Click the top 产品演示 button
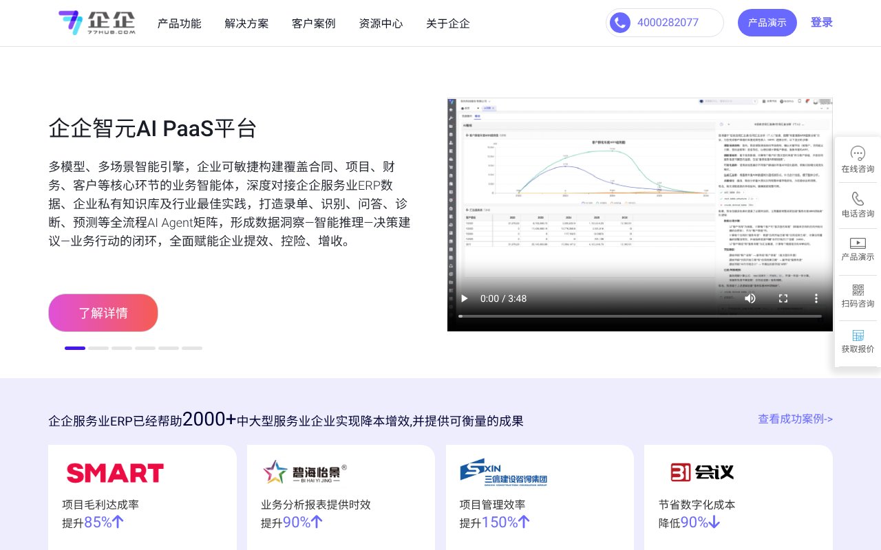This screenshot has width=881, height=550. [x=767, y=22]
